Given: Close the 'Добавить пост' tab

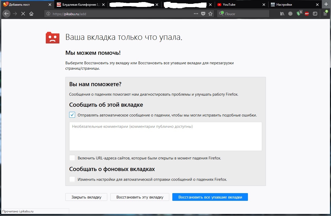Looking at the screenshot, I should 50,5.
